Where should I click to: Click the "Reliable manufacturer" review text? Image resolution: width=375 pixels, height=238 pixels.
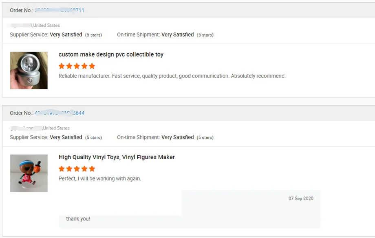172,76
